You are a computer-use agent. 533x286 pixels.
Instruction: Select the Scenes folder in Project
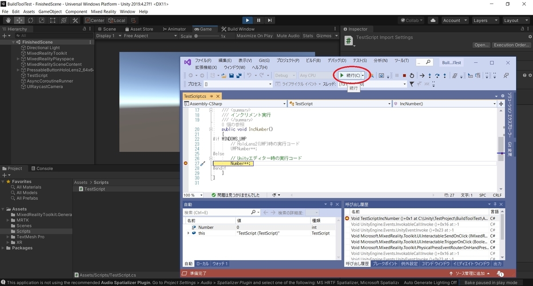click(24, 226)
